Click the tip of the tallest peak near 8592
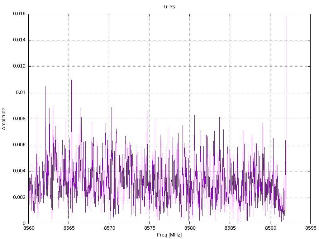The height and width of the screenshot is (239, 319). pyautogui.click(x=286, y=17)
